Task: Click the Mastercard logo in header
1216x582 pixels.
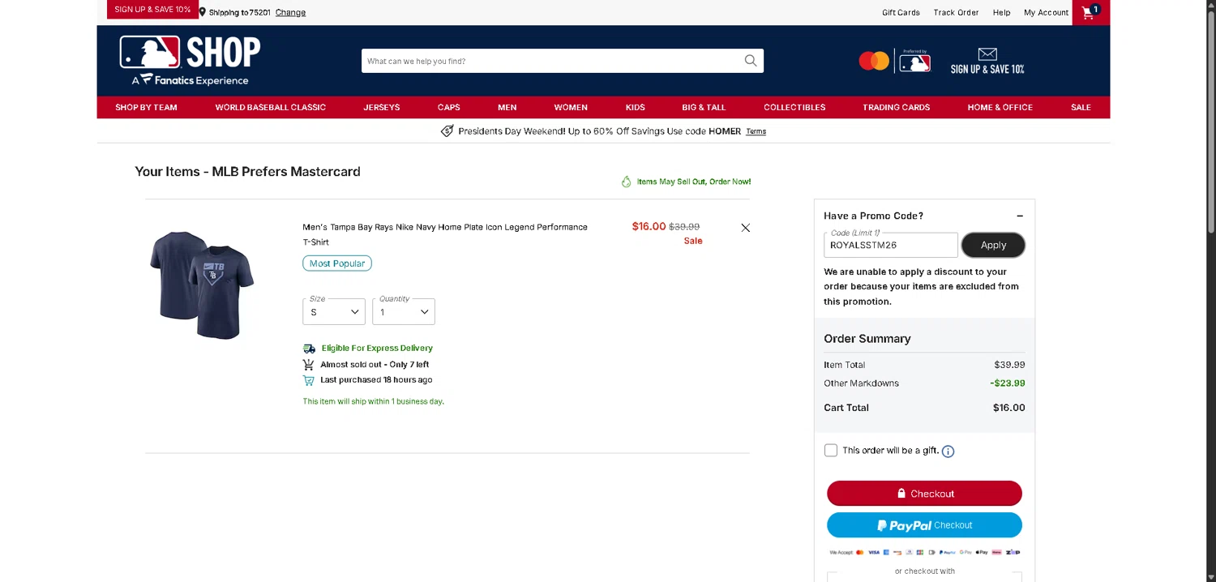Action: (874, 61)
